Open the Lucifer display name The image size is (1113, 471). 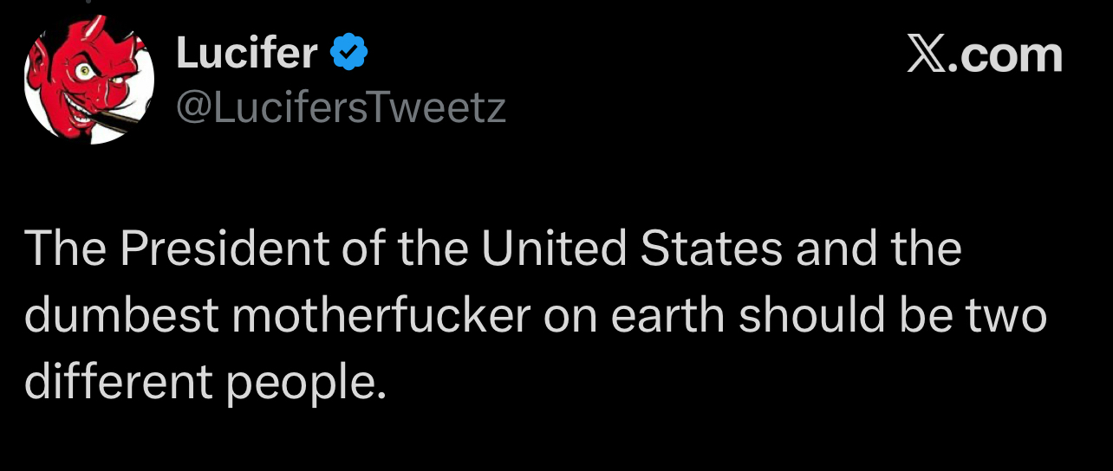click(246, 54)
